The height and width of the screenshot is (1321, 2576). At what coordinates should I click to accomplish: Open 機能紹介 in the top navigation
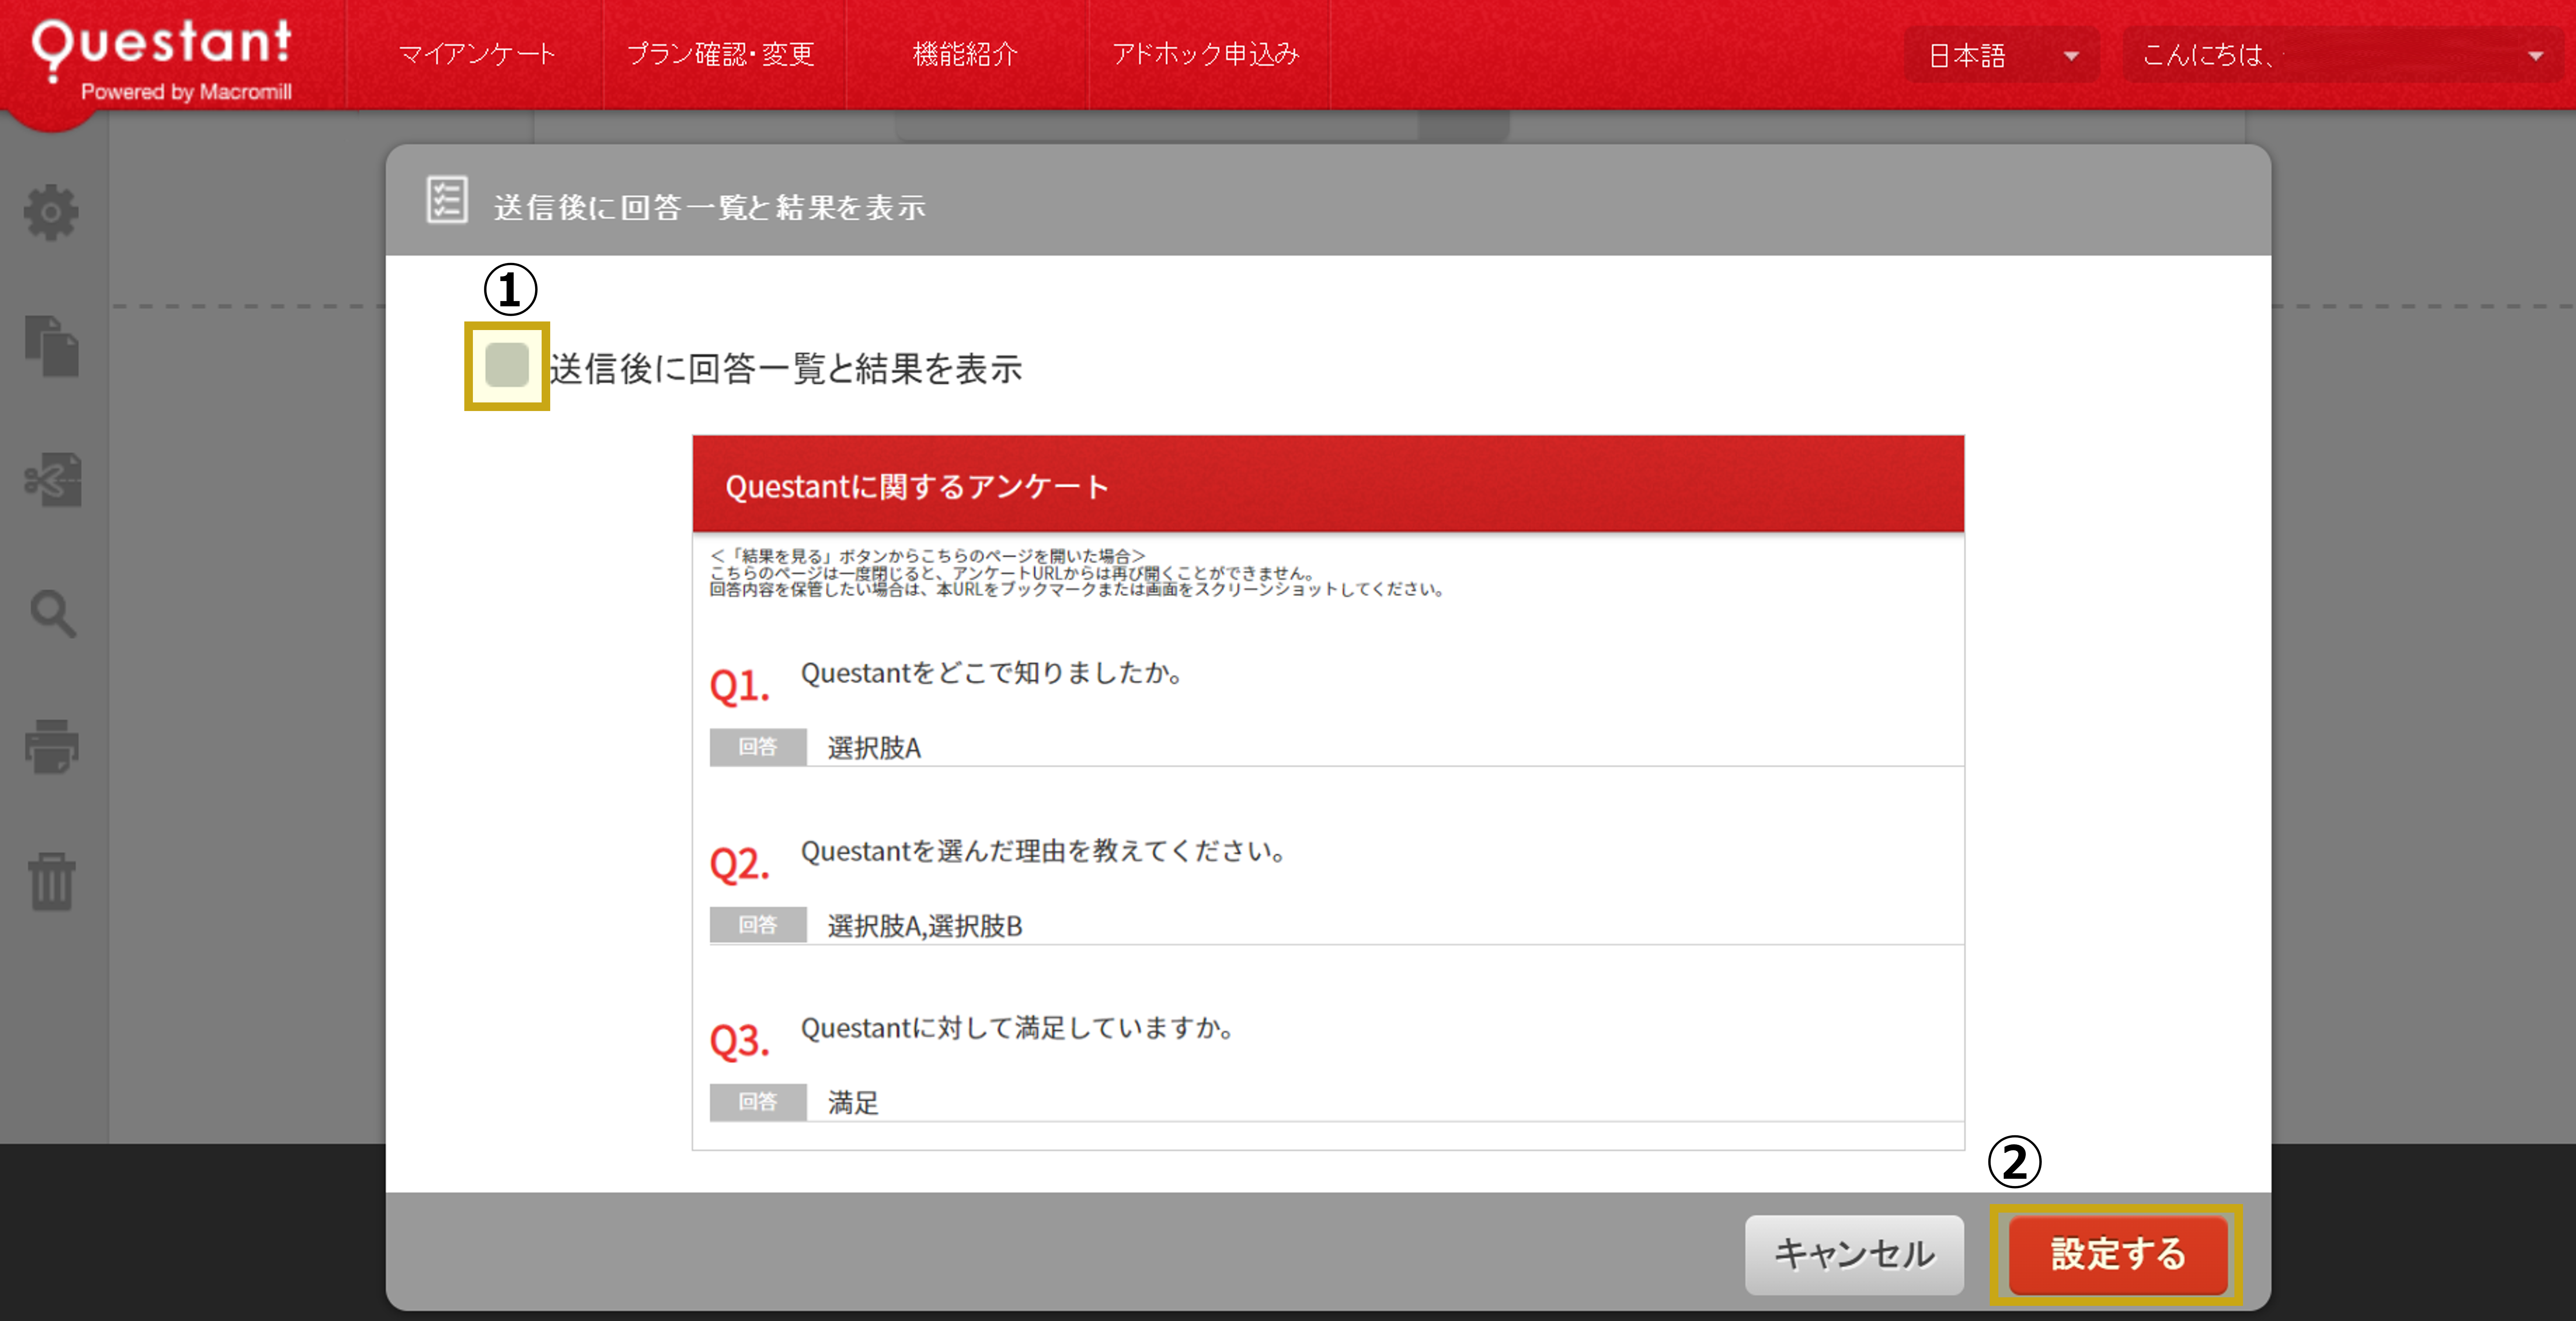965,54
